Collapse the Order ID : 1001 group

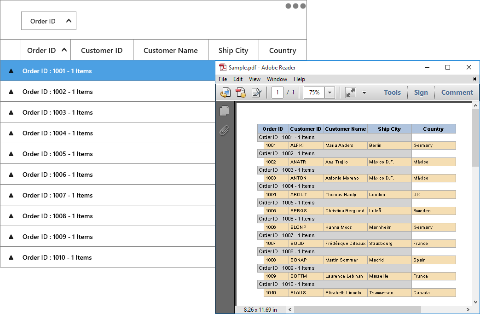[11, 71]
